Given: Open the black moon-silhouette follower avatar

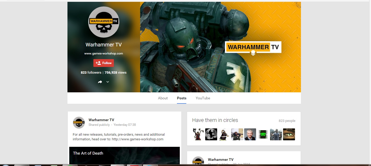Looking at the screenshot, I should [211, 134].
